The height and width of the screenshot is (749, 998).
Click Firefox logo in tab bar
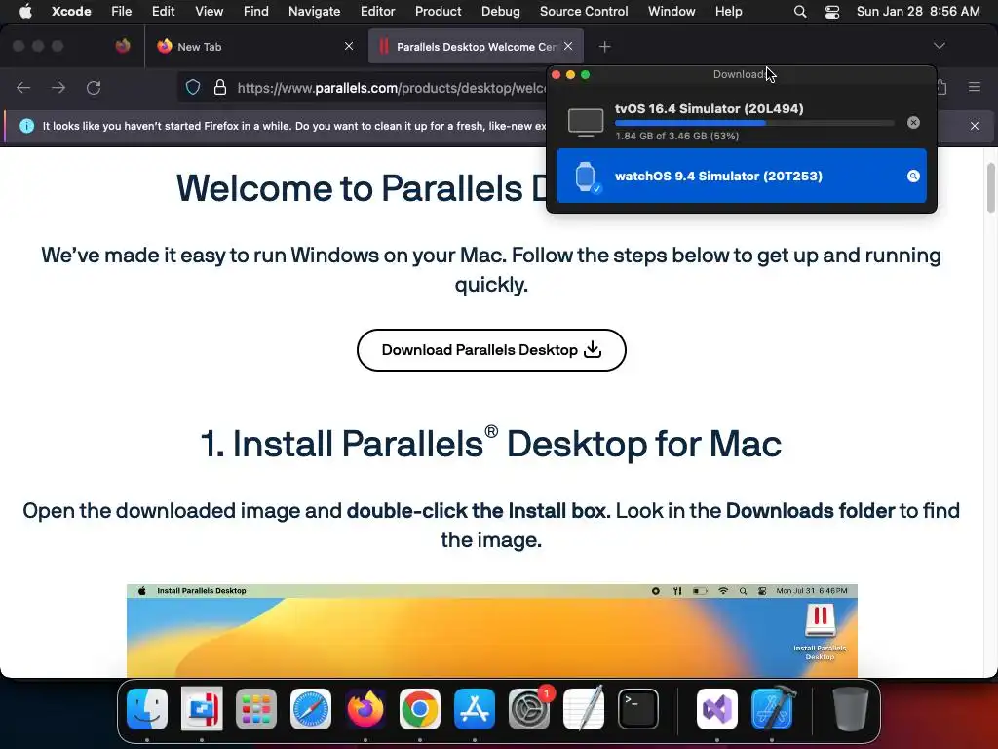click(123, 46)
